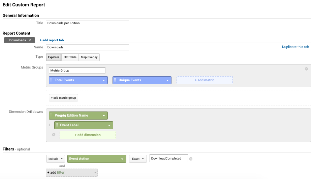This screenshot has height=179, width=314.
Task: Grab the drag handle on Total Events metric
Action: pyautogui.click(x=52, y=80)
